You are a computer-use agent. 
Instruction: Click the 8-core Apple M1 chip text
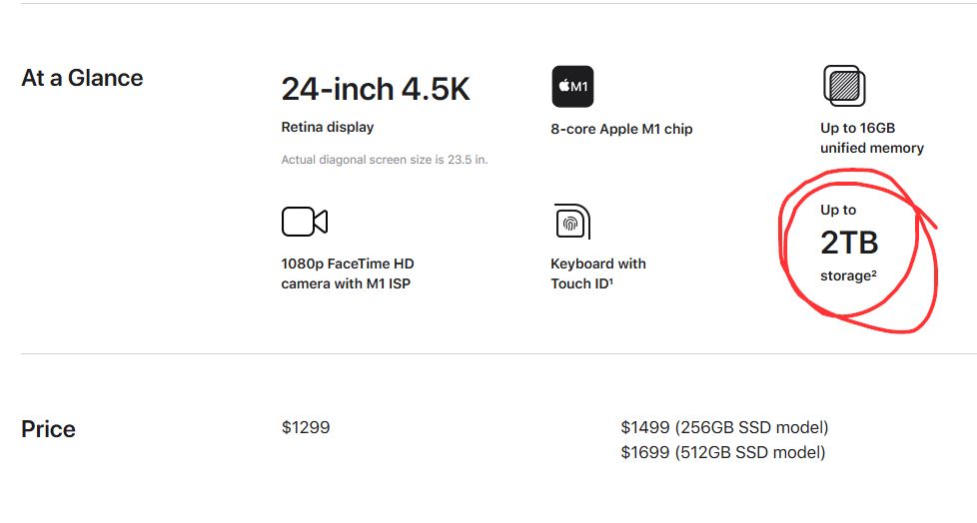pyautogui.click(x=621, y=129)
